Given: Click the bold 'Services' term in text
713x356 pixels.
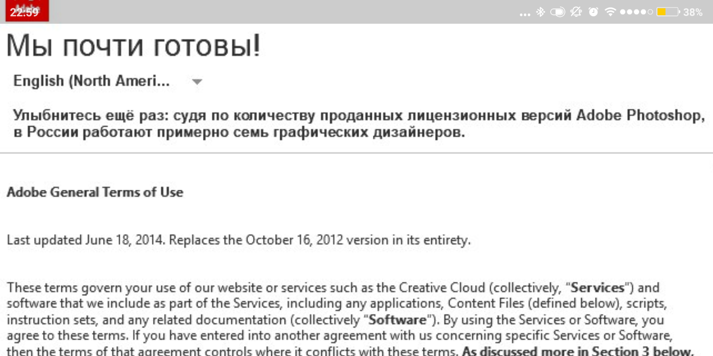Looking at the screenshot, I should pos(598,288).
